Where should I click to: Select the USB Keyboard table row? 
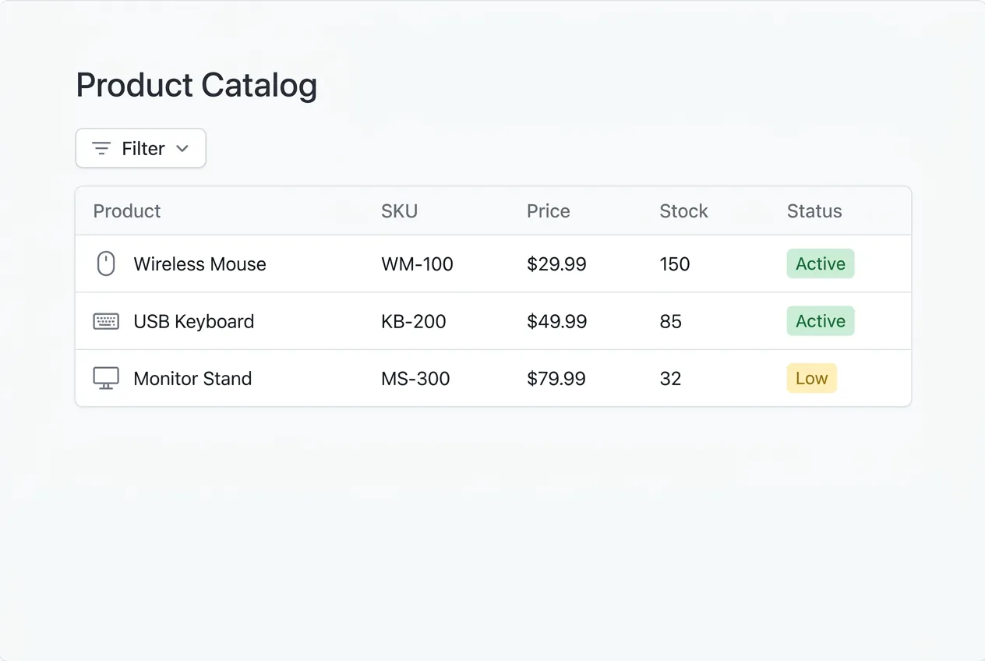492,321
